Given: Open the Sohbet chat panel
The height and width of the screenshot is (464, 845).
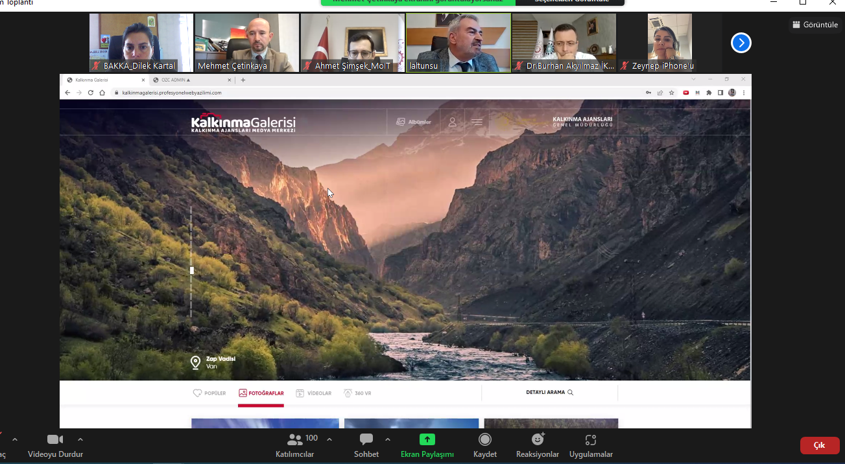Looking at the screenshot, I should pyautogui.click(x=366, y=440).
